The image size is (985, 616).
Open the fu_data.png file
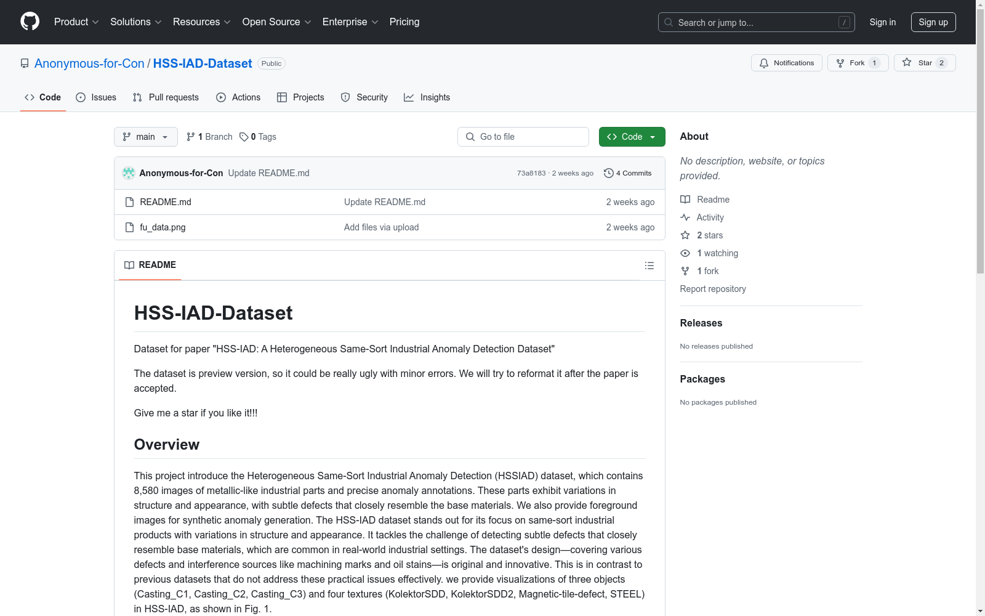(163, 227)
